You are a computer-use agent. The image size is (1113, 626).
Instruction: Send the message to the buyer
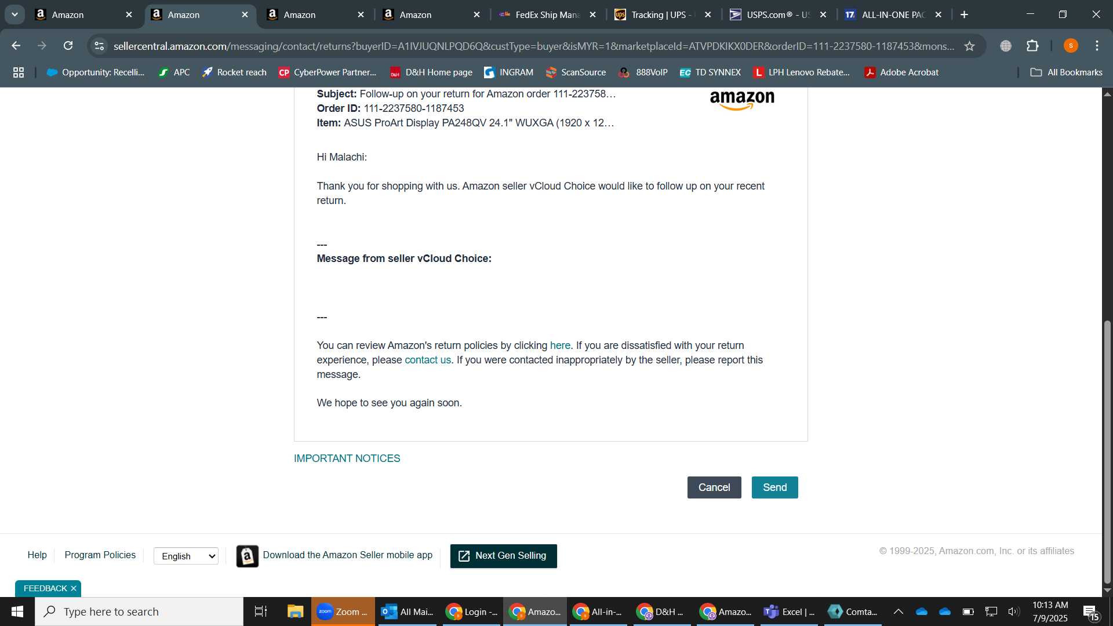[775, 487]
